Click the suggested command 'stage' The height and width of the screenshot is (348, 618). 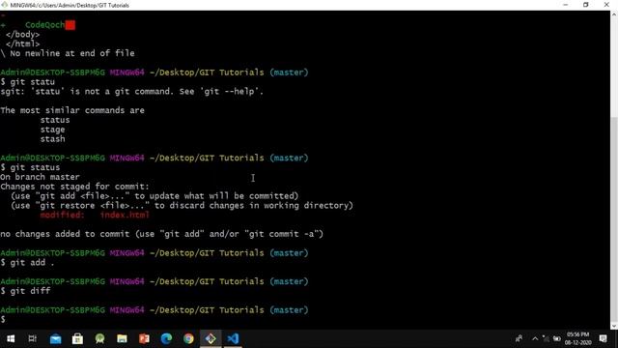[52, 130]
